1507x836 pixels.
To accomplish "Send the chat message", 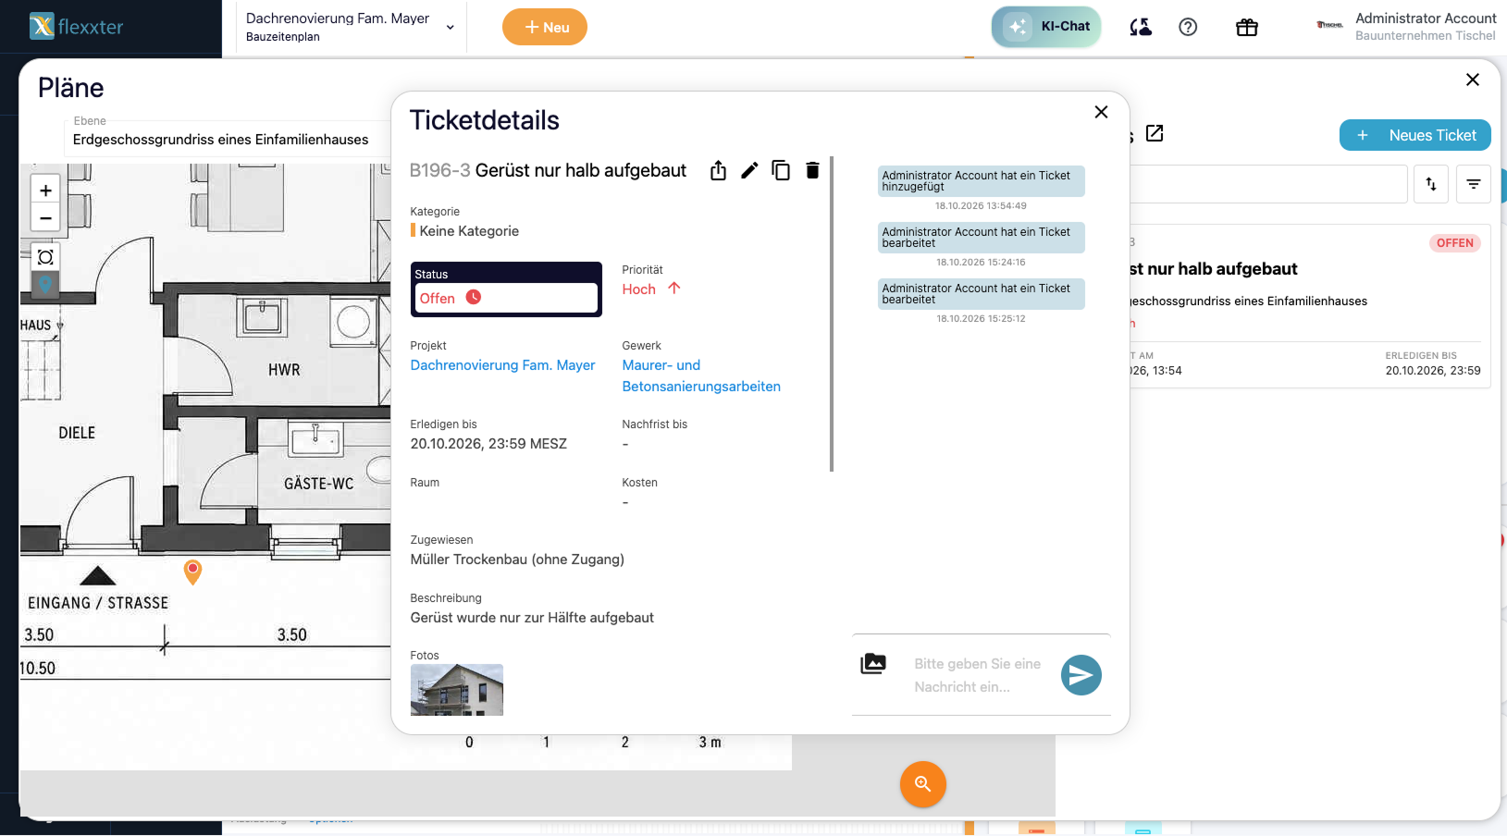I will point(1081,675).
